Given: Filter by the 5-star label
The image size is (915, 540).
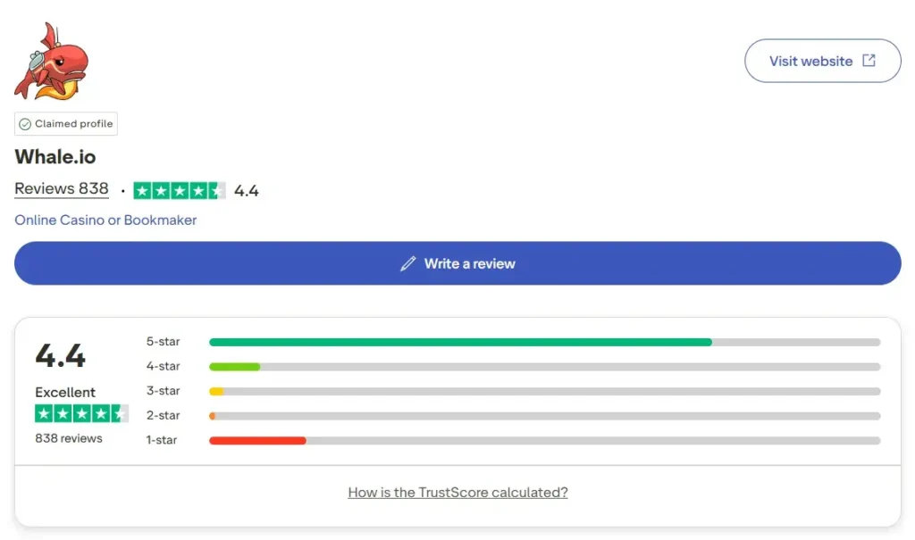Looking at the screenshot, I should click(x=163, y=342).
